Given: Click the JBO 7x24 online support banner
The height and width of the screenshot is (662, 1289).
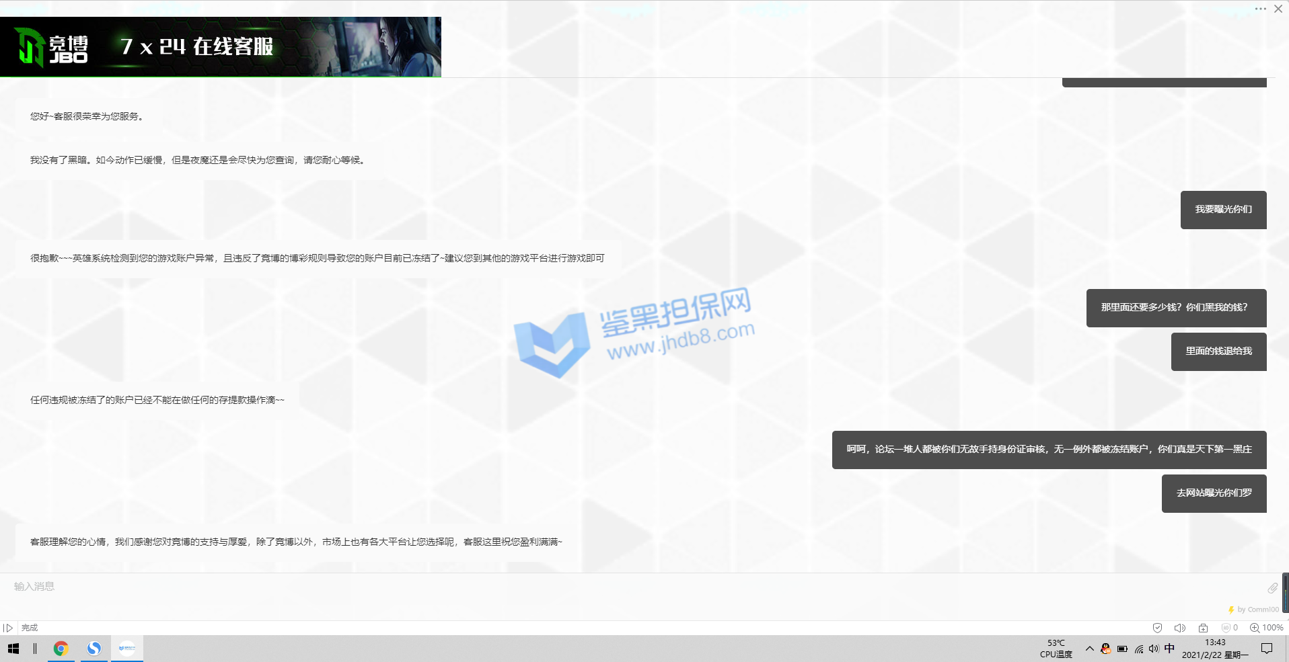Looking at the screenshot, I should [x=221, y=46].
